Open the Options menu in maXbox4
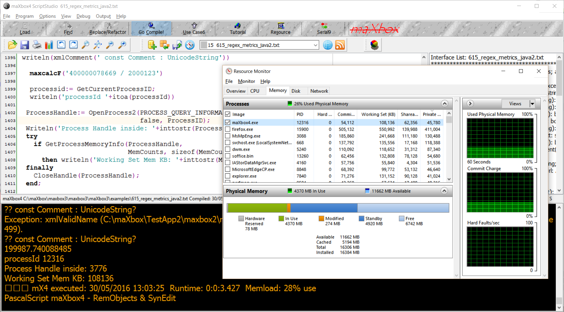Image resolution: width=564 pixels, height=312 pixels. point(47,16)
